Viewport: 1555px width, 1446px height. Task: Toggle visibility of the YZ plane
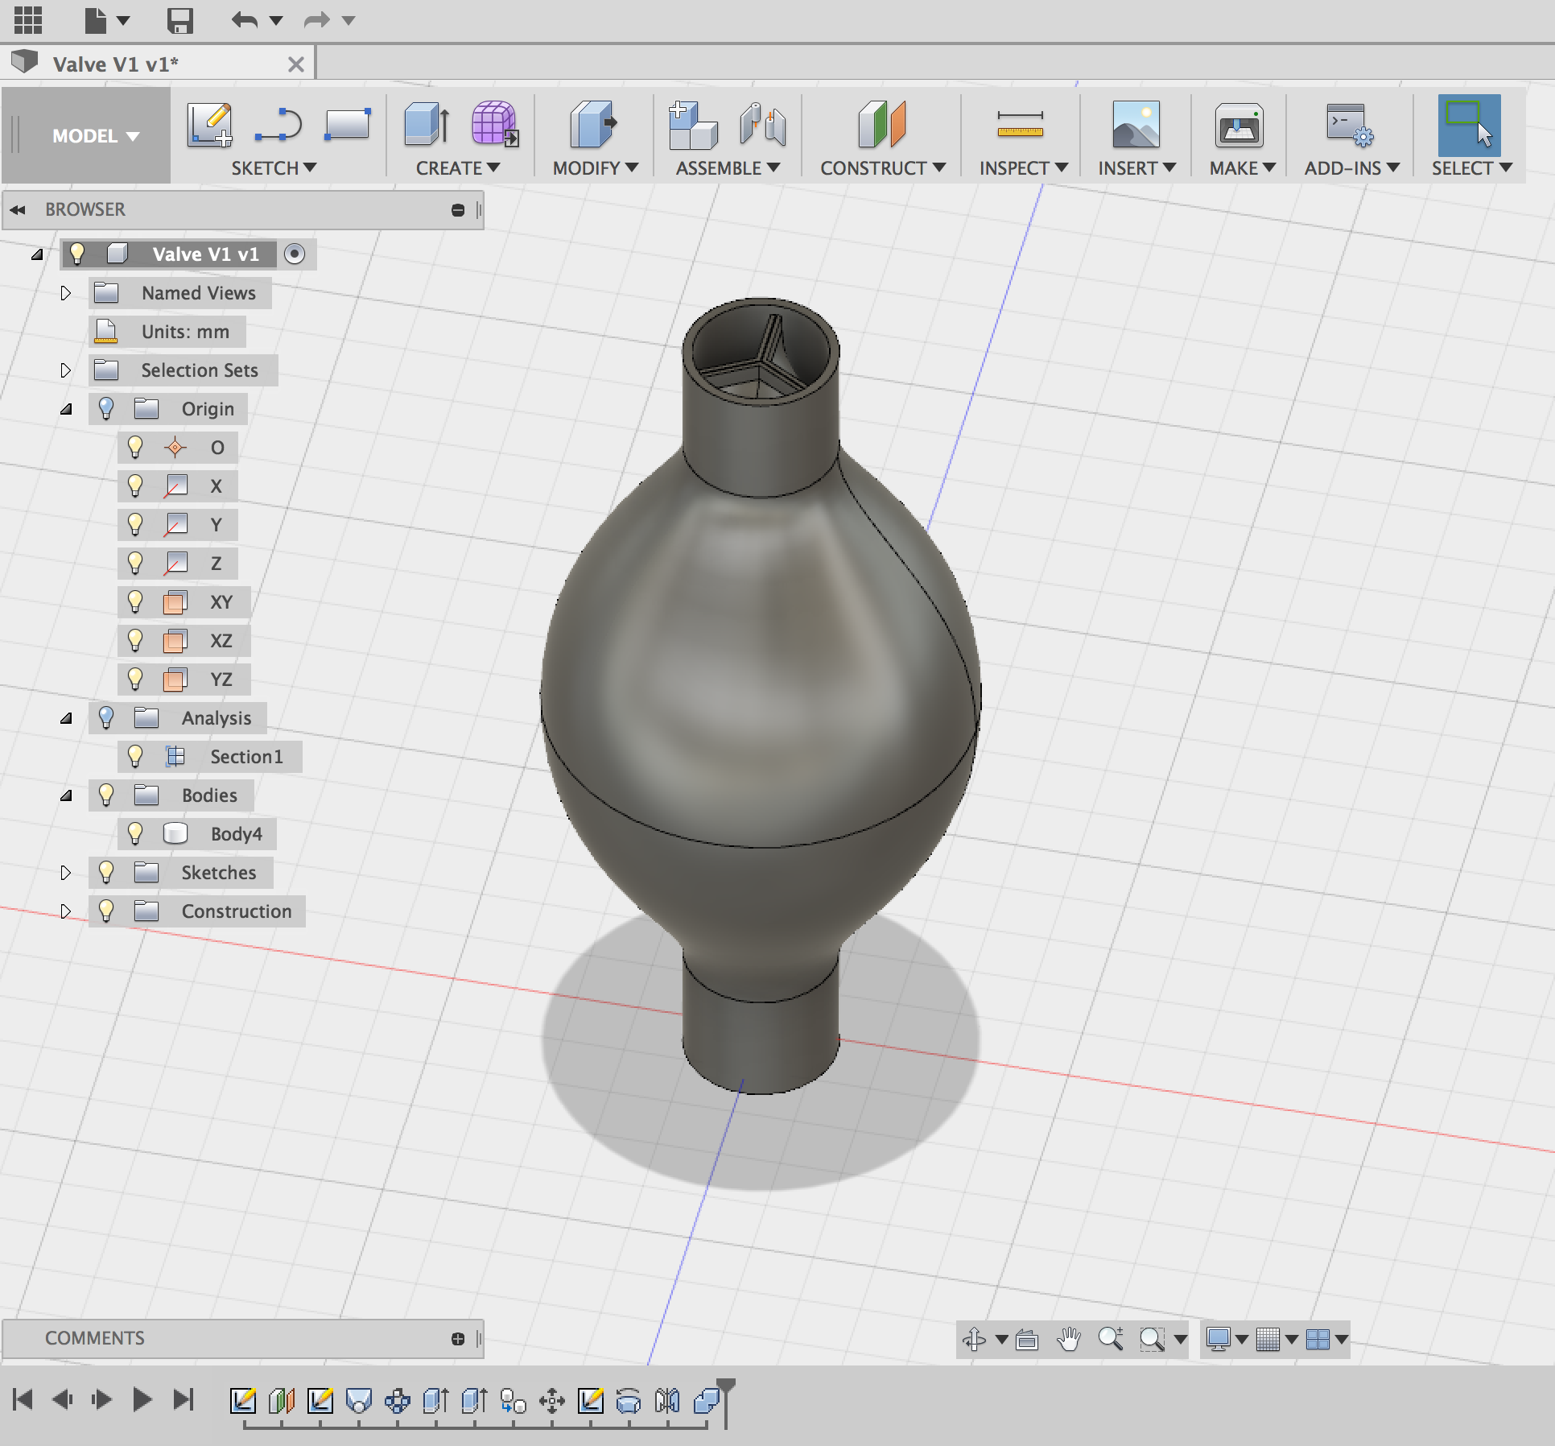[135, 679]
